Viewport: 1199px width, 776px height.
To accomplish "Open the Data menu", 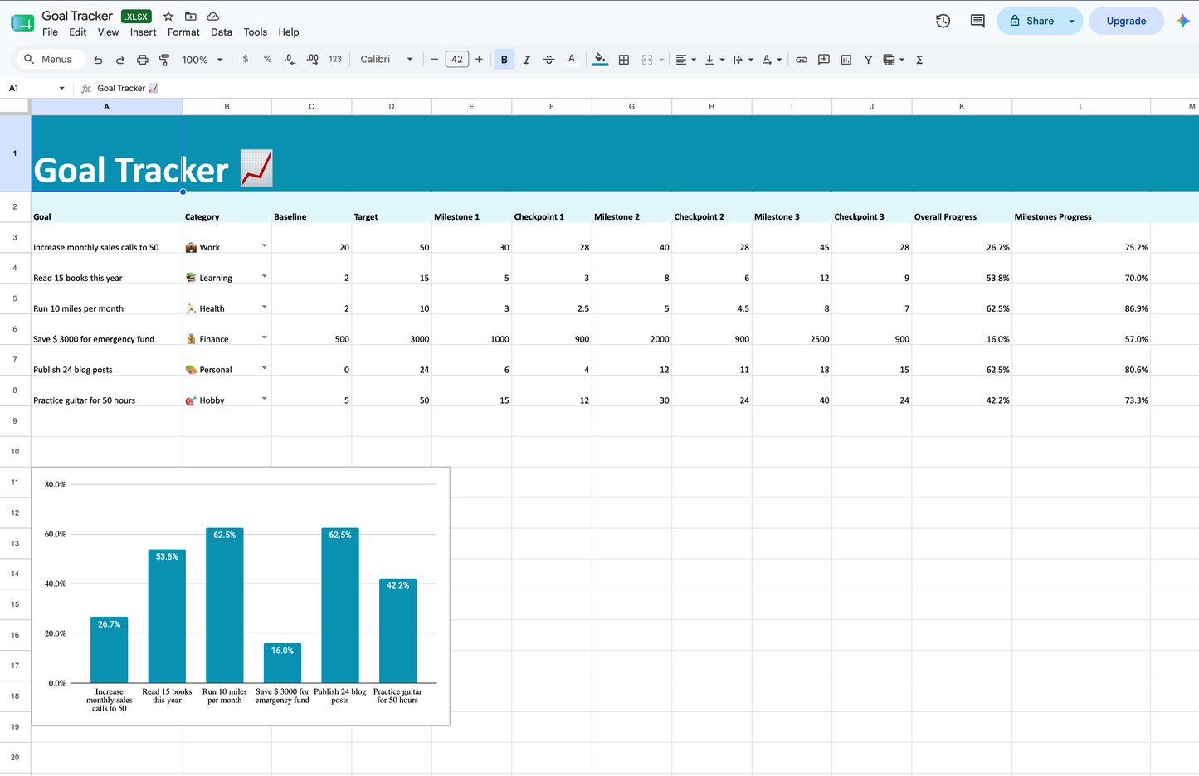I will 222,32.
